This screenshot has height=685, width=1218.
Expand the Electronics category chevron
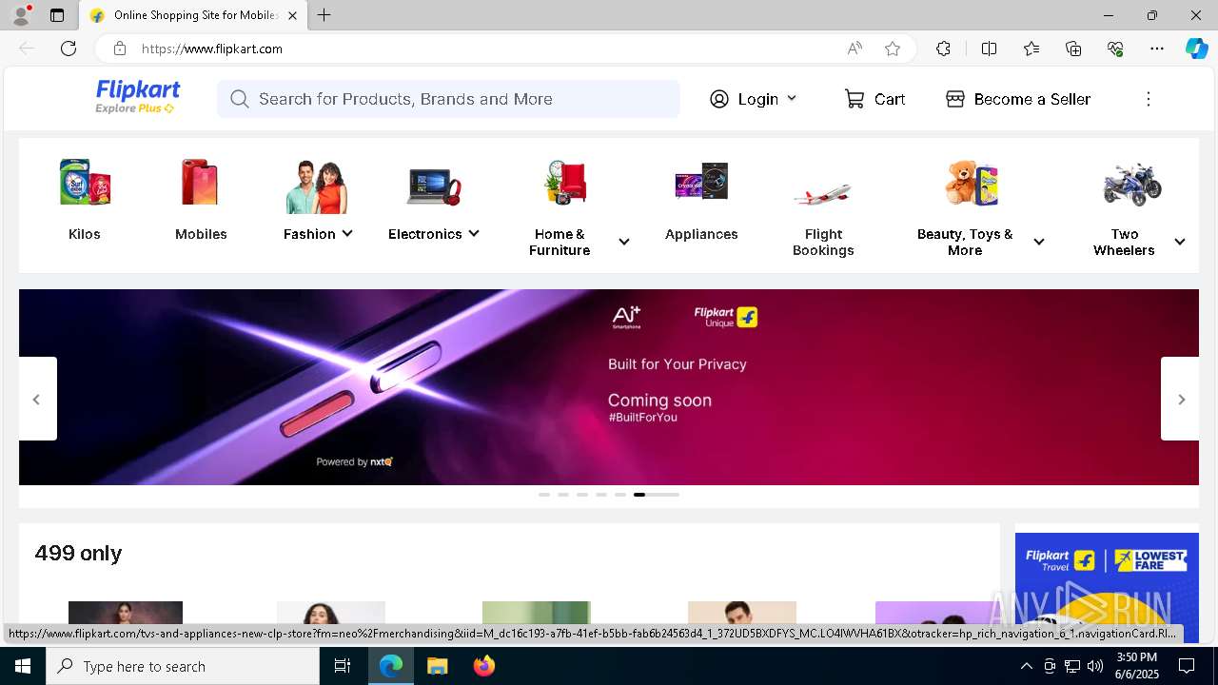[x=474, y=233]
